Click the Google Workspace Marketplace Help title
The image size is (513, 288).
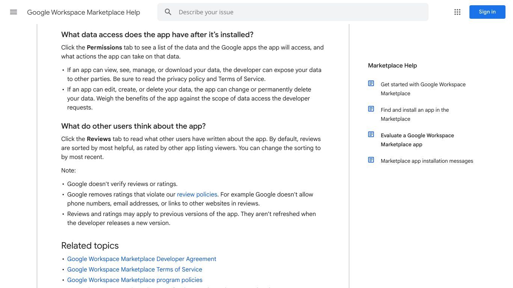tap(83, 12)
